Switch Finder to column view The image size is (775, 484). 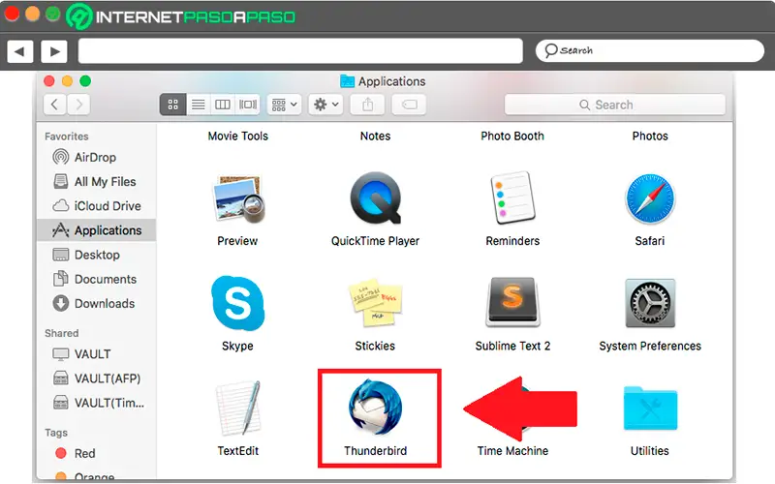[x=223, y=105]
